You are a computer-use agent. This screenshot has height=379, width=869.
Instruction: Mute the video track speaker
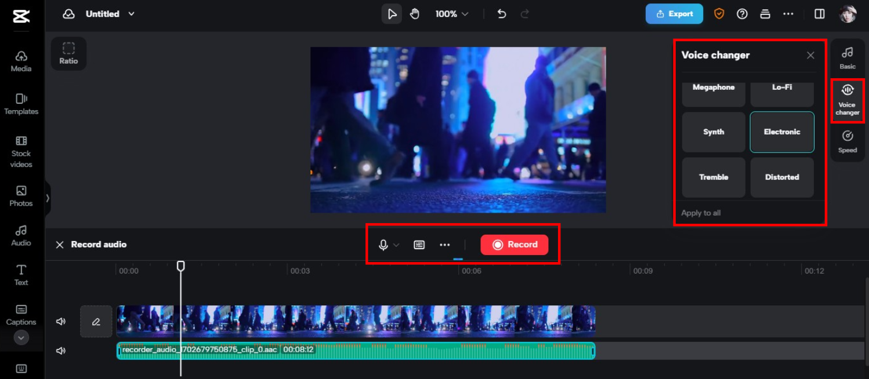(60, 321)
